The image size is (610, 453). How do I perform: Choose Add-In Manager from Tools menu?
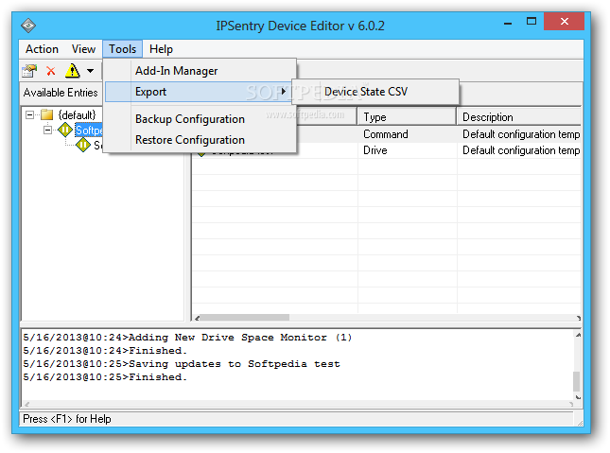pyautogui.click(x=200, y=71)
